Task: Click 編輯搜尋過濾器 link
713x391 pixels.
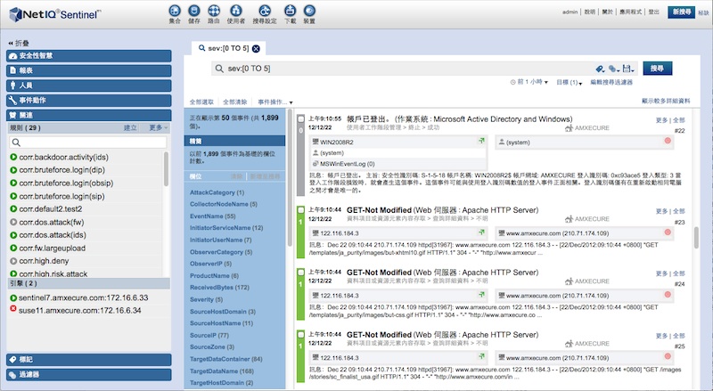Action: (611, 82)
